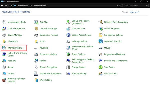
Task: Click the Intel HD Graphics icon
Action: pyautogui.click(x=101, y=41)
